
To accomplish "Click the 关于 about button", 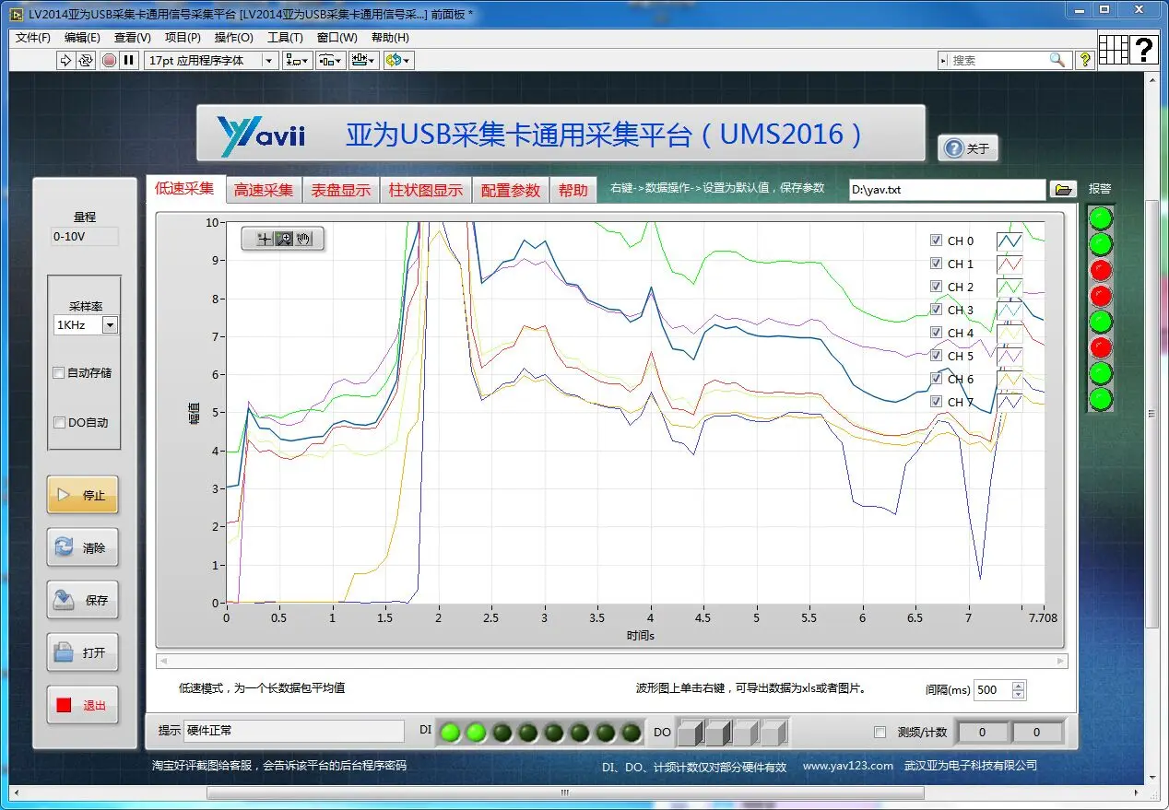I will [968, 148].
